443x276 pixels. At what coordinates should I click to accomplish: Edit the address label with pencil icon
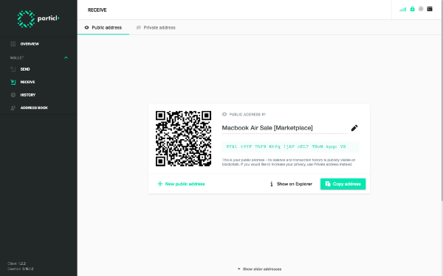click(354, 128)
